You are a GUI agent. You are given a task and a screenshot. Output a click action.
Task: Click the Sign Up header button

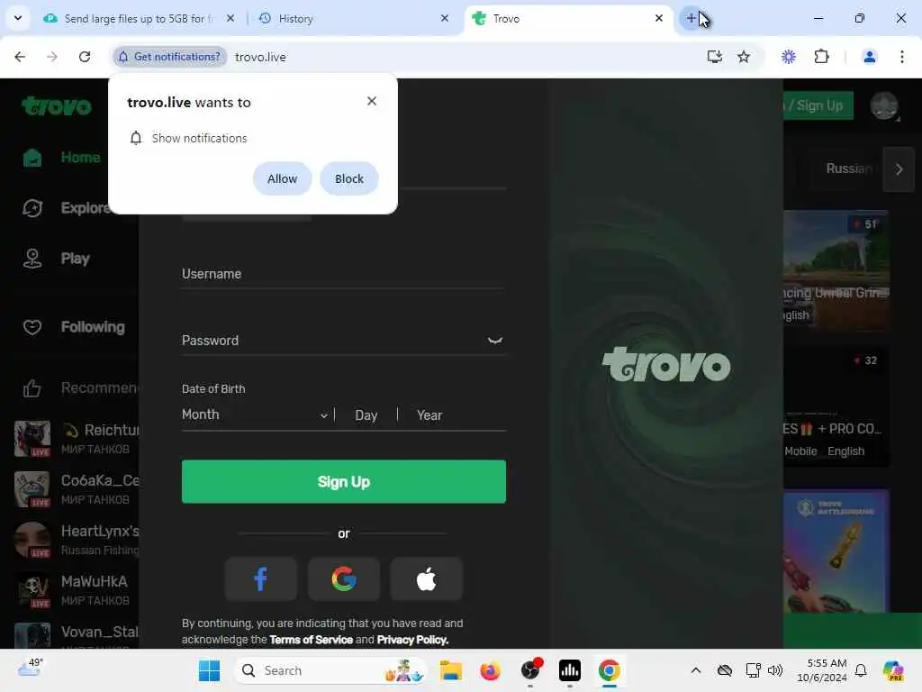click(818, 106)
